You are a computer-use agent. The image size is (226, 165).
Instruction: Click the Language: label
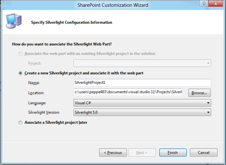coord(37,103)
